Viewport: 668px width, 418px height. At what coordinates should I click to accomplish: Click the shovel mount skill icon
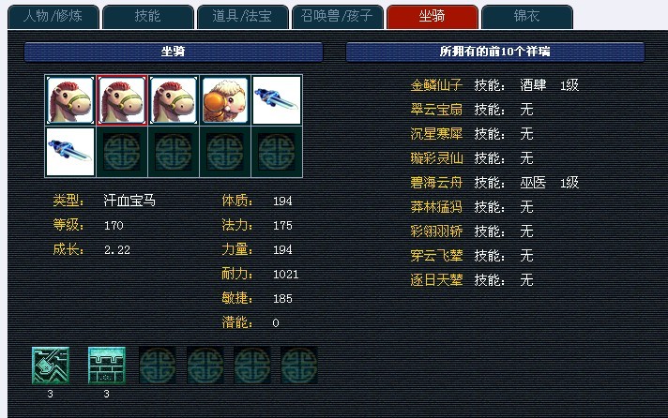(51, 366)
